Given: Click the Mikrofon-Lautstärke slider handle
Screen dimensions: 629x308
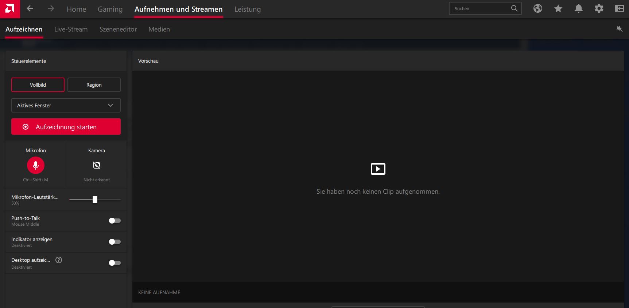Looking at the screenshot, I should point(95,200).
